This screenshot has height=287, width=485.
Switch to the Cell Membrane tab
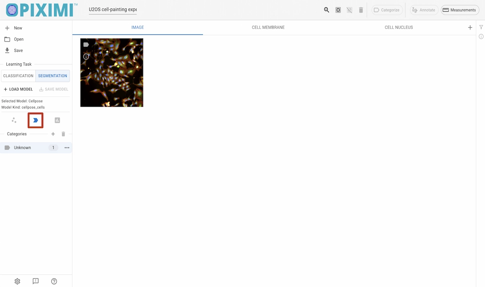tap(268, 27)
